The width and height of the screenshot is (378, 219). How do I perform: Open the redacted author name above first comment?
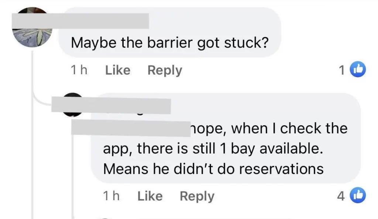click(x=80, y=21)
